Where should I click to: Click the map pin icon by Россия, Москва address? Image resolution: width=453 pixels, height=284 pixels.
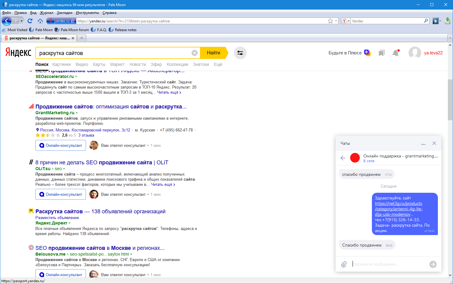point(38,130)
